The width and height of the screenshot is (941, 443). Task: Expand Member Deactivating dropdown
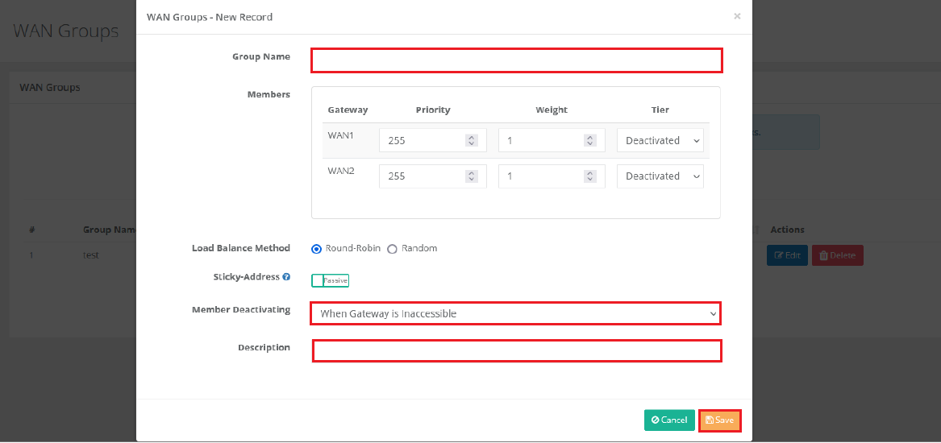click(x=515, y=313)
